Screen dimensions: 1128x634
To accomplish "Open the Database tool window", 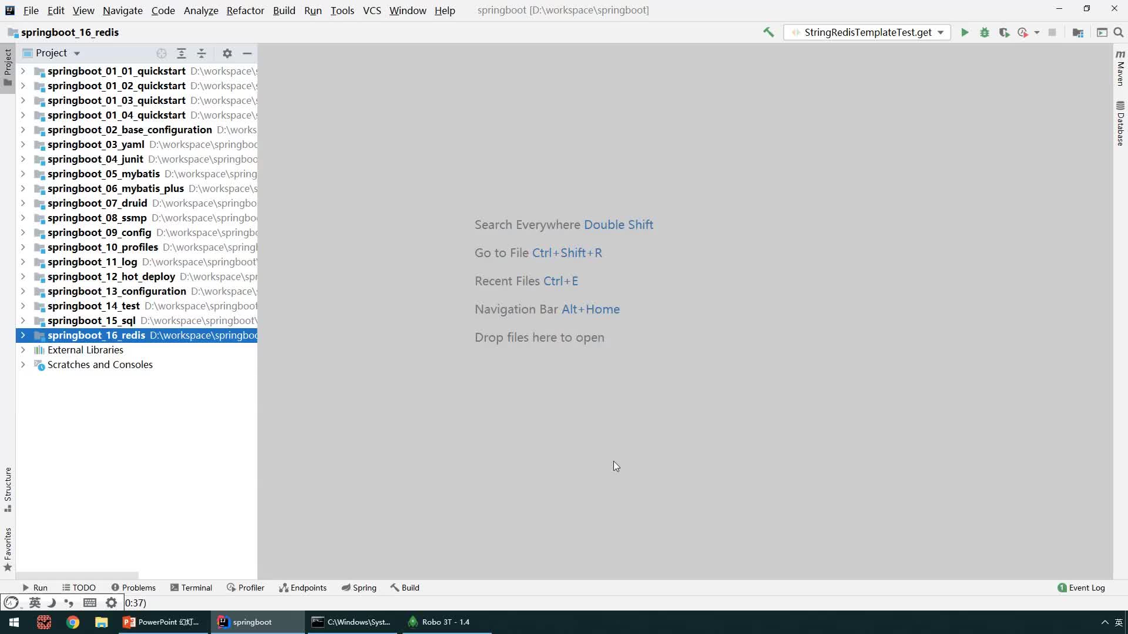I will (1120, 123).
